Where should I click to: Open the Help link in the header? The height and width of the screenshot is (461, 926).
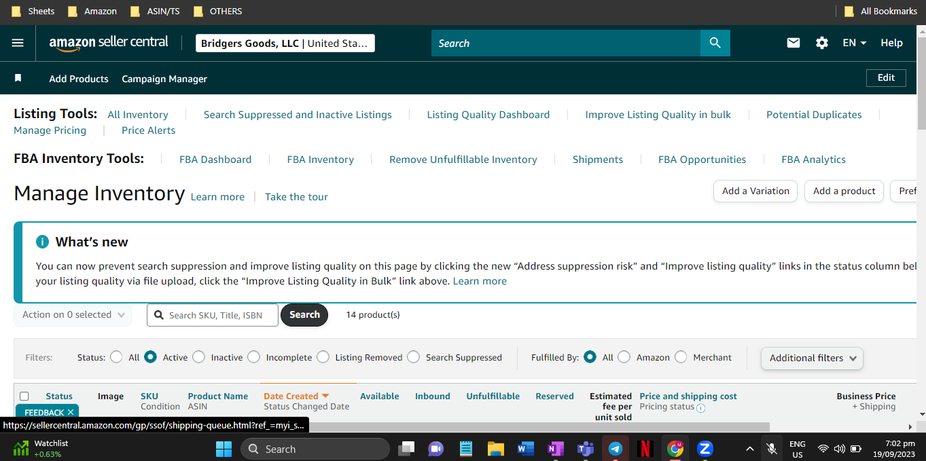[x=891, y=43]
